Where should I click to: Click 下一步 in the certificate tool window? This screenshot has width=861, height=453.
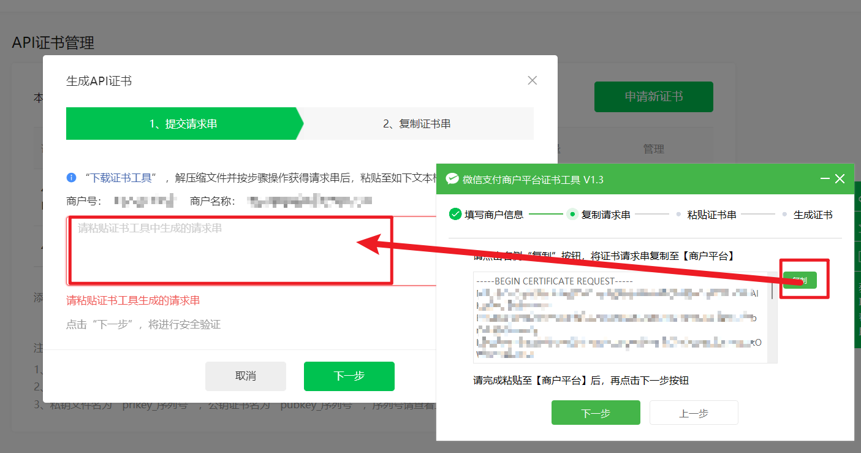[x=596, y=413]
